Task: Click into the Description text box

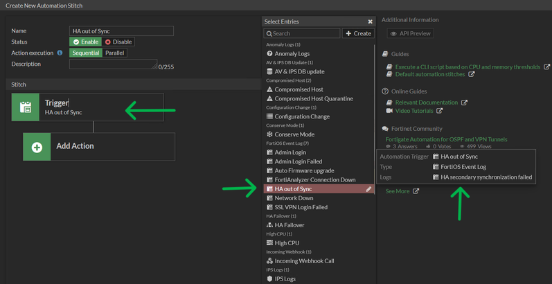Action: [112, 64]
